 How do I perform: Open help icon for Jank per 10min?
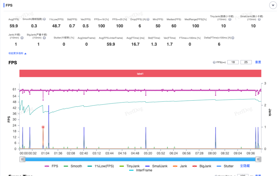(x=22, y=38)
